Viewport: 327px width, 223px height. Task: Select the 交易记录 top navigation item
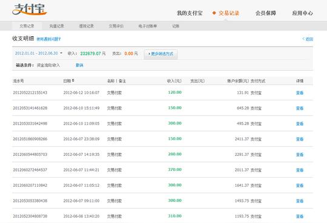[229, 13]
